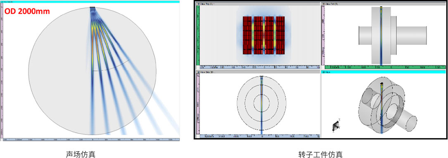448x158 pixels.
Task: Click the probe element at the top of the OD 2000mm disc
Action: coord(92,7)
